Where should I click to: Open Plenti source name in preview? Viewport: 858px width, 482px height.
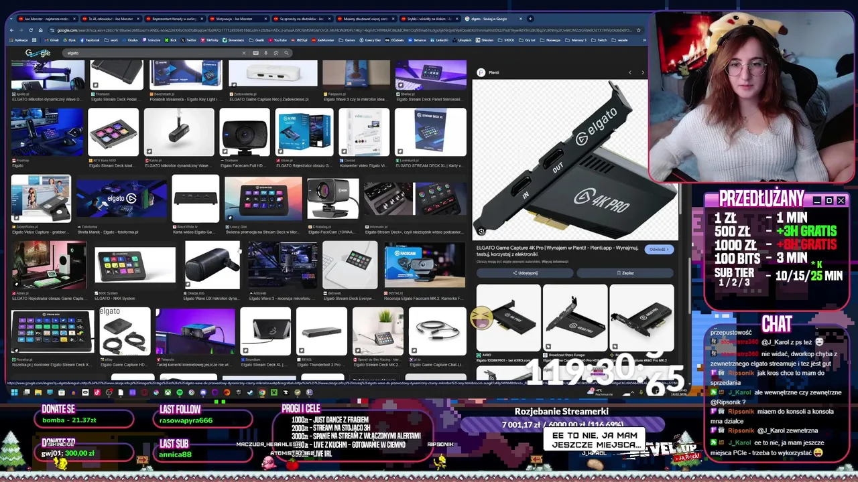pyautogui.click(x=494, y=72)
